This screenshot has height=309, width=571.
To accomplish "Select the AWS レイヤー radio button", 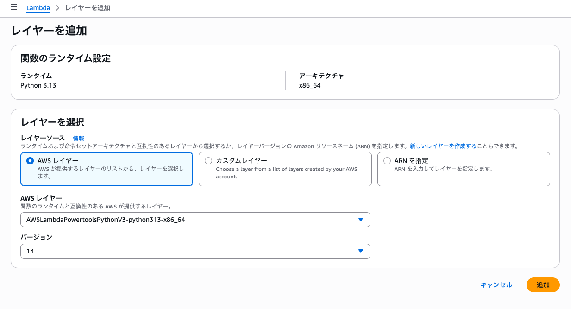I will 29,161.
